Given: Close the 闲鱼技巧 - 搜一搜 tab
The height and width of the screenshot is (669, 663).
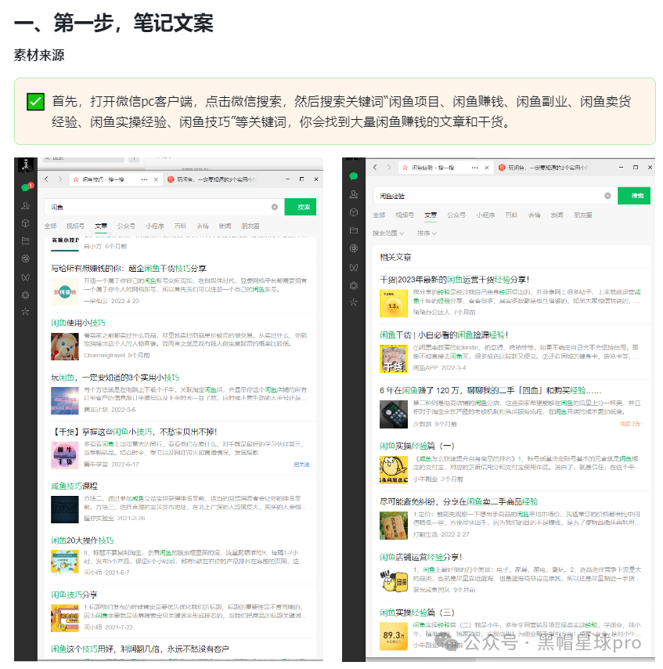Looking at the screenshot, I should [x=156, y=179].
